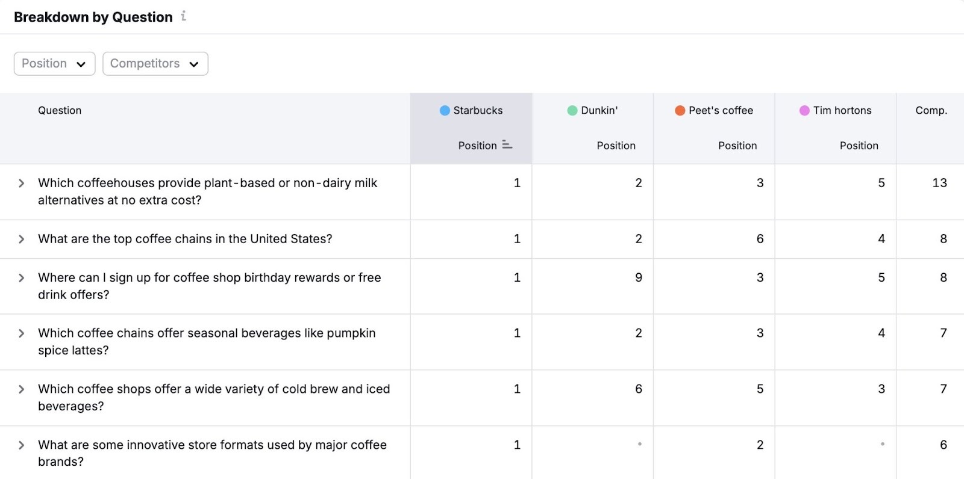Open the Position filter dropdown
The height and width of the screenshot is (479, 964).
[54, 64]
